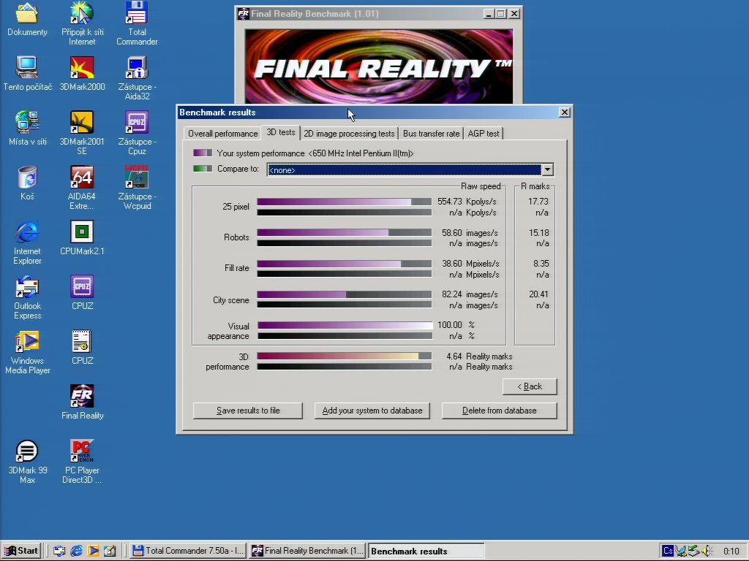
Task: Click the taskbar clock showing 0:10
Action: click(x=731, y=551)
